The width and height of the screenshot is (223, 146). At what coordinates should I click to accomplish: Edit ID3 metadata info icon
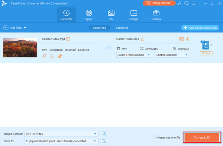(x=181, y=39)
